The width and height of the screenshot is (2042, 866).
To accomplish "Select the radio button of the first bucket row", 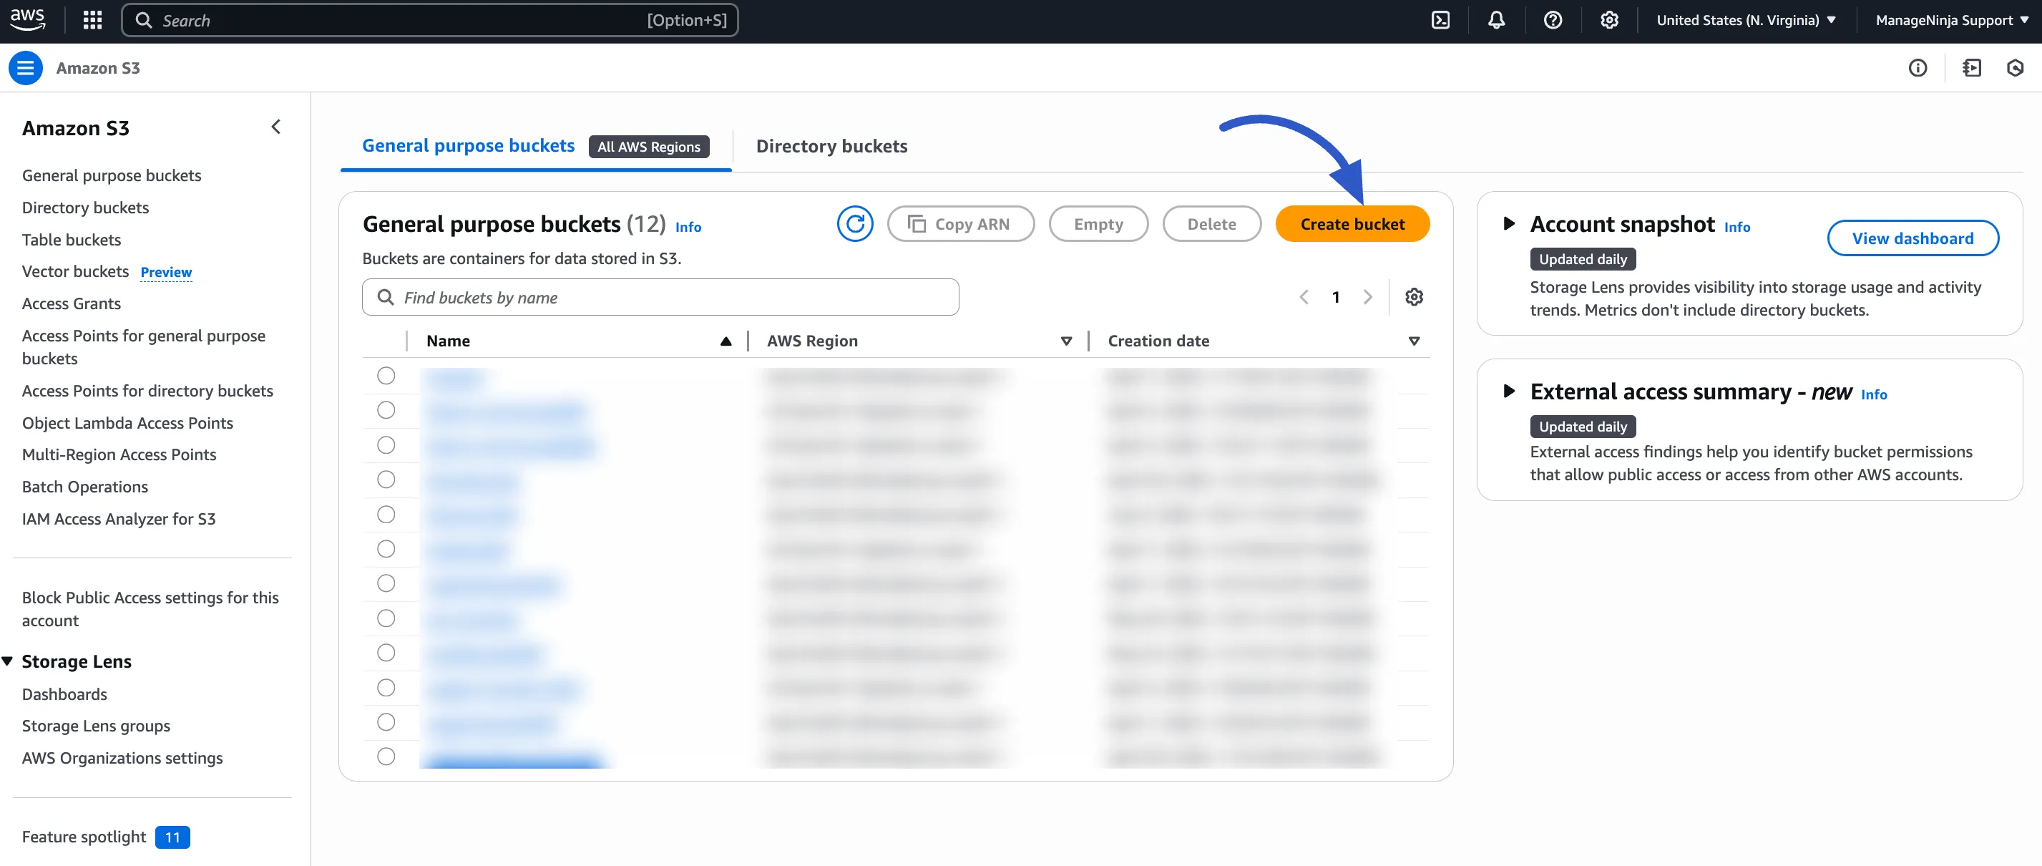I will (x=386, y=376).
